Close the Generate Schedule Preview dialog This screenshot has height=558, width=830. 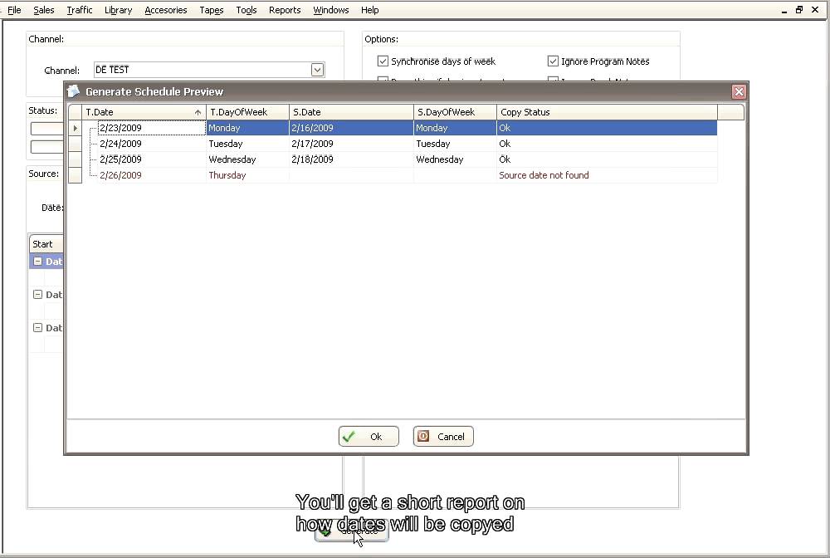point(738,92)
